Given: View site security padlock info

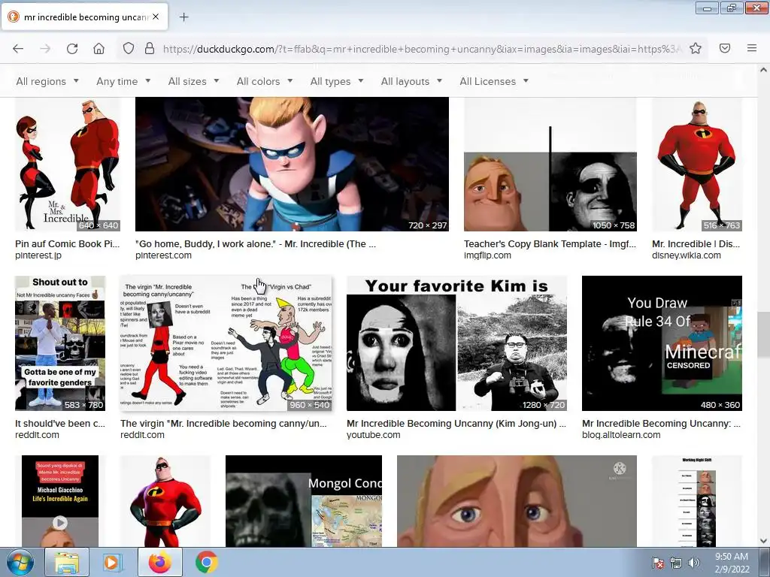Looking at the screenshot, I should [150, 49].
